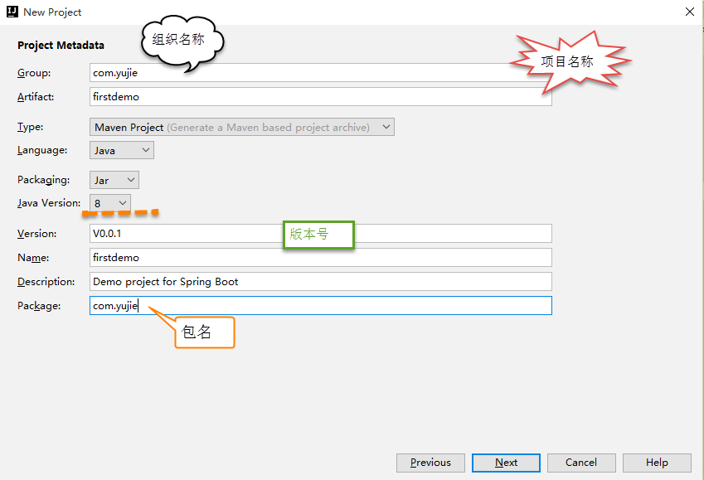The height and width of the screenshot is (480, 704).
Task: Close the New Project dialog
Action: coord(690,12)
